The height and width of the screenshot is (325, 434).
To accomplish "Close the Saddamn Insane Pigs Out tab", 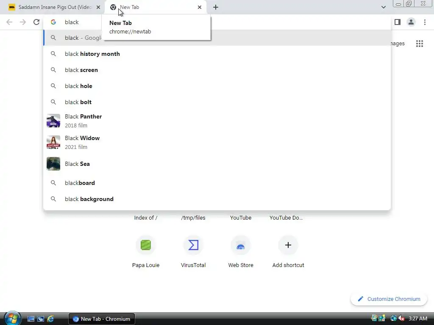I will [98, 7].
